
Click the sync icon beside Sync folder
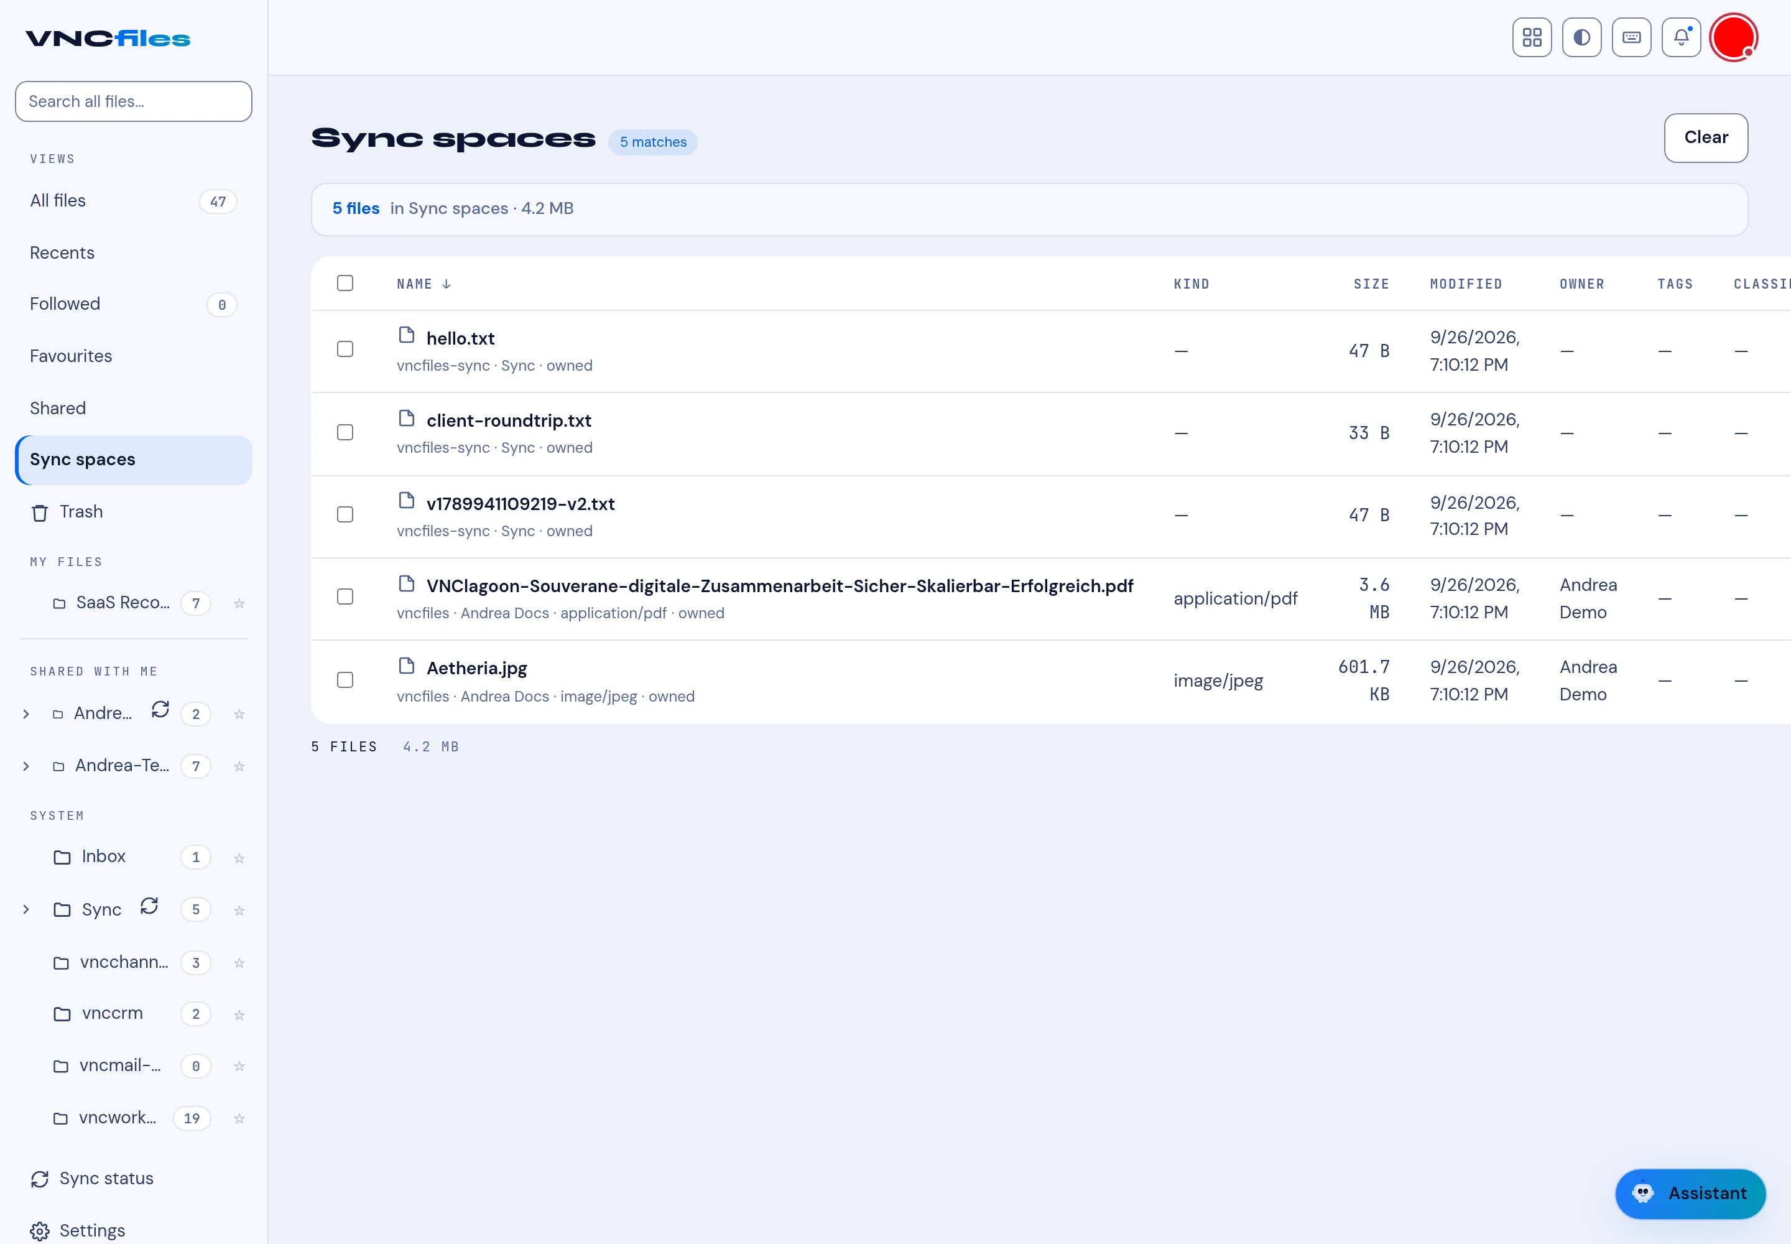(149, 906)
